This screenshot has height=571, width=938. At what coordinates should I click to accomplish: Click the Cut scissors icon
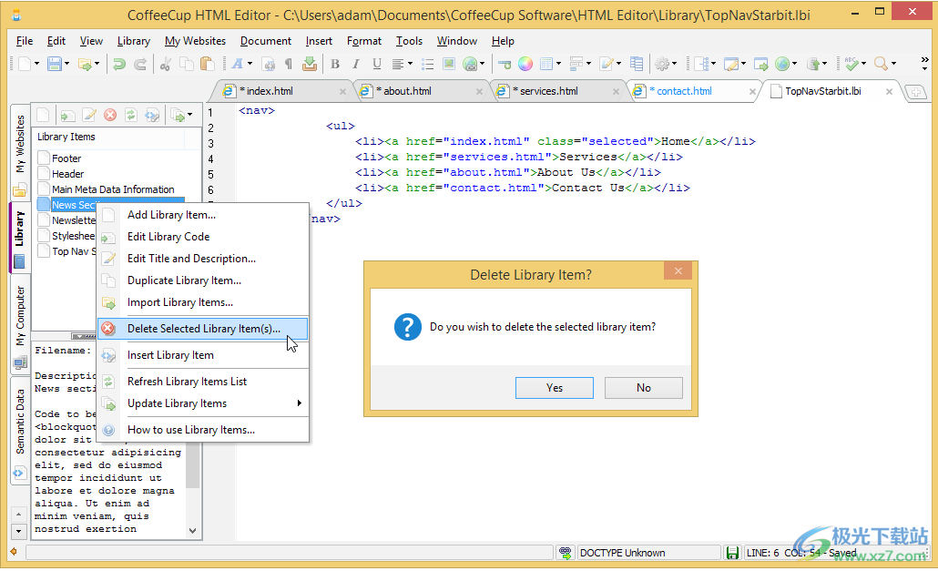click(166, 64)
